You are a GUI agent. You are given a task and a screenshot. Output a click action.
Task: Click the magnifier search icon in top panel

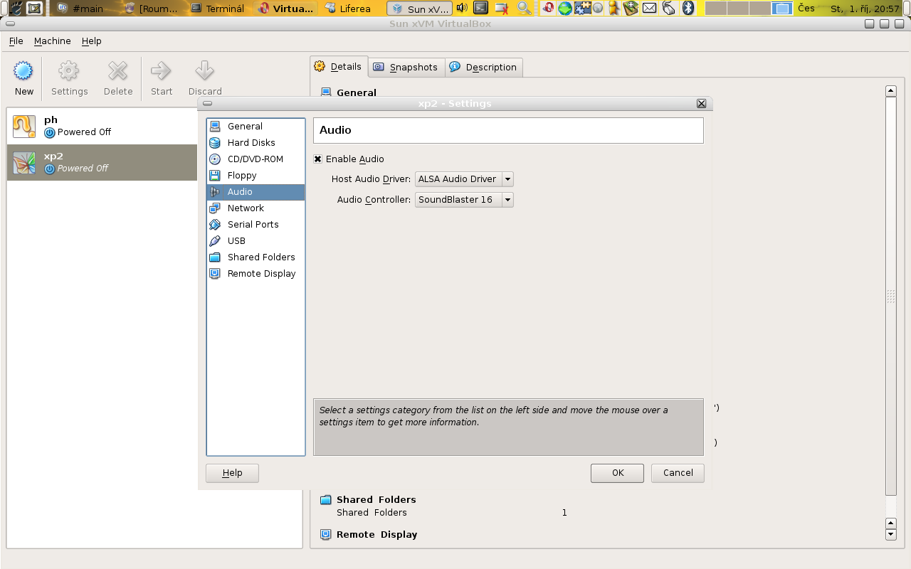(x=524, y=9)
